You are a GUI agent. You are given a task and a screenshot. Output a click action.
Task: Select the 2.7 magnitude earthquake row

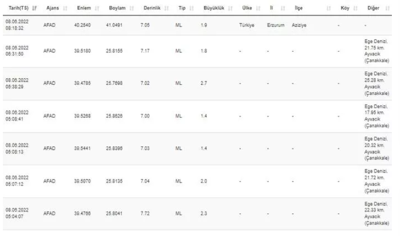(x=197, y=83)
